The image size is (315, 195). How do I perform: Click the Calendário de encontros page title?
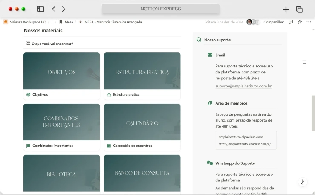133,146
